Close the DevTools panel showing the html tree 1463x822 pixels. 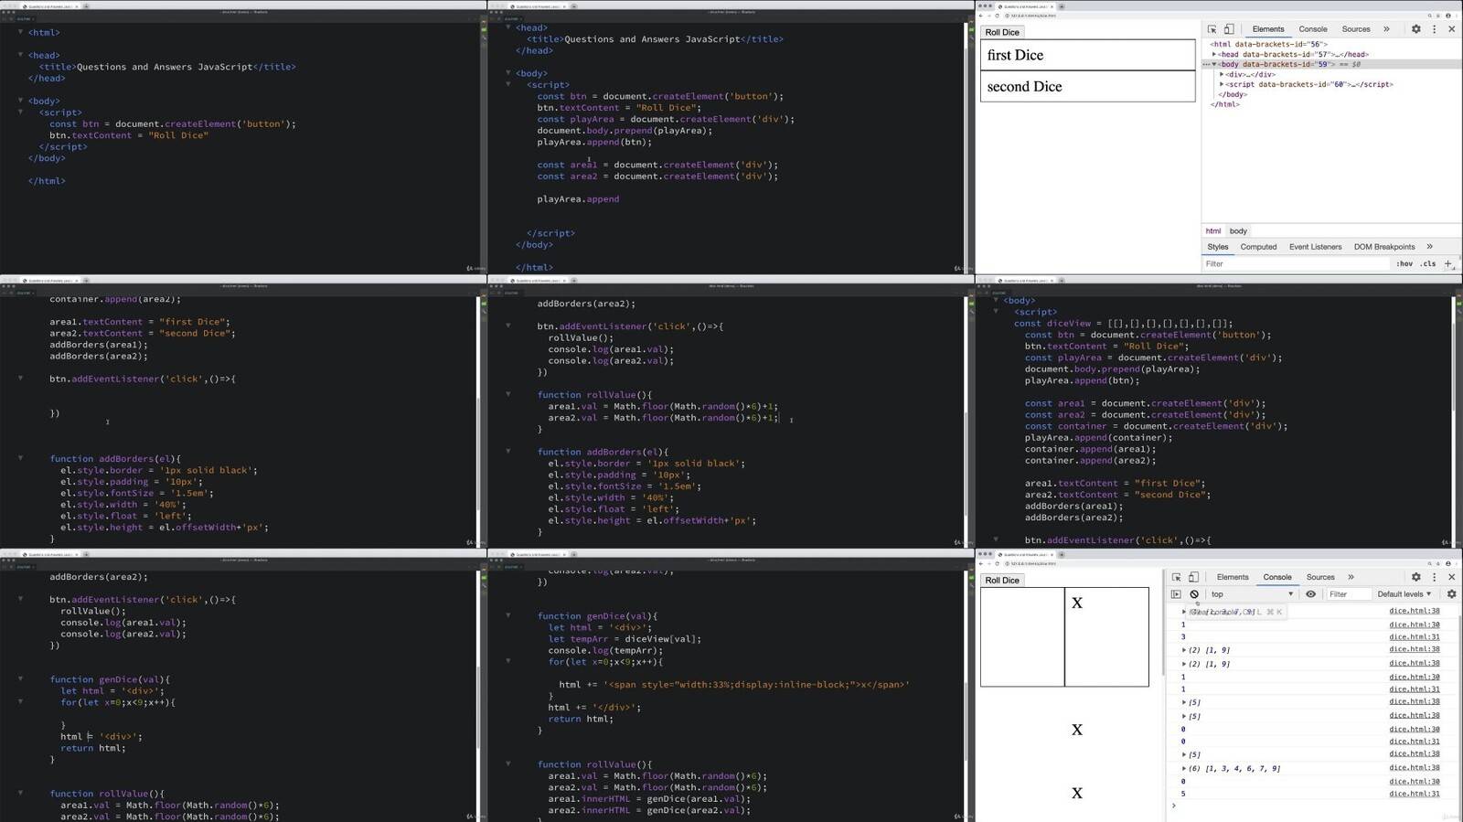(x=1451, y=29)
